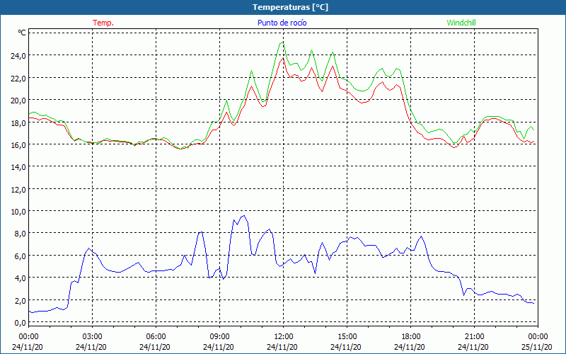566x354 pixels.
Task: Pick the 06:00 time label on x-axis
Action: pyautogui.click(x=156, y=336)
